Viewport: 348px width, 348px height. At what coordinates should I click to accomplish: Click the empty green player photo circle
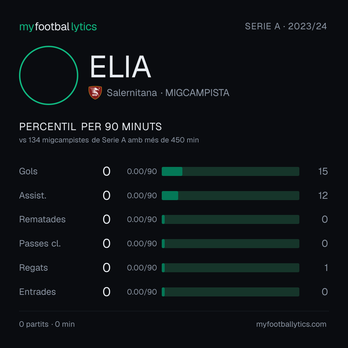coord(49,75)
